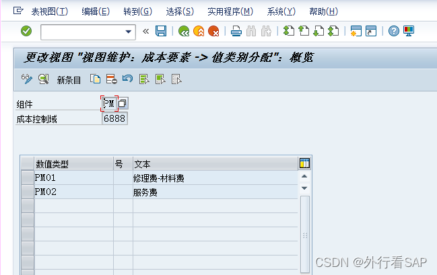The height and width of the screenshot is (275, 437).
Task: Click the 成本控制域 field 6888
Action: 114,118
